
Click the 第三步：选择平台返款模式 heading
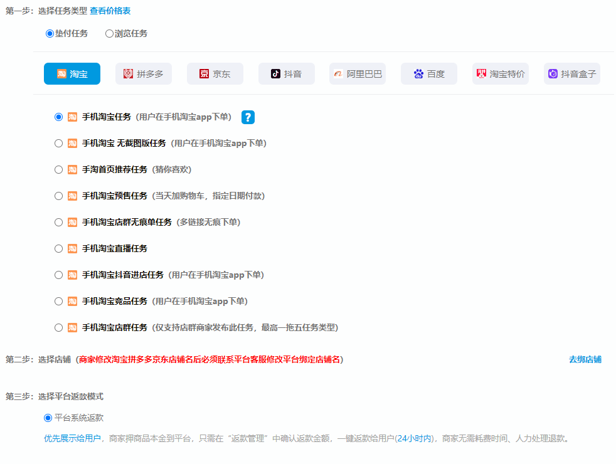tap(55, 396)
